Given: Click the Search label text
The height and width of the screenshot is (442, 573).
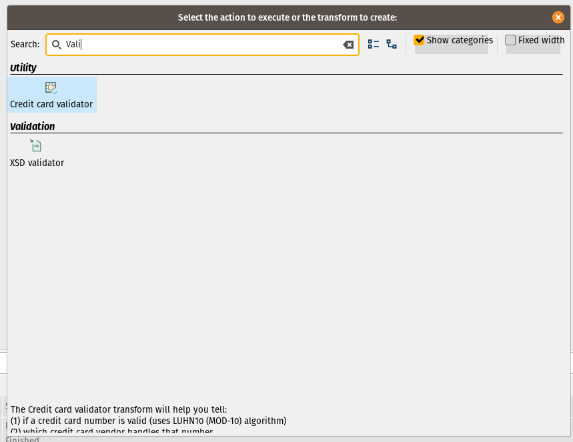Looking at the screenshot, I should 25,44.
